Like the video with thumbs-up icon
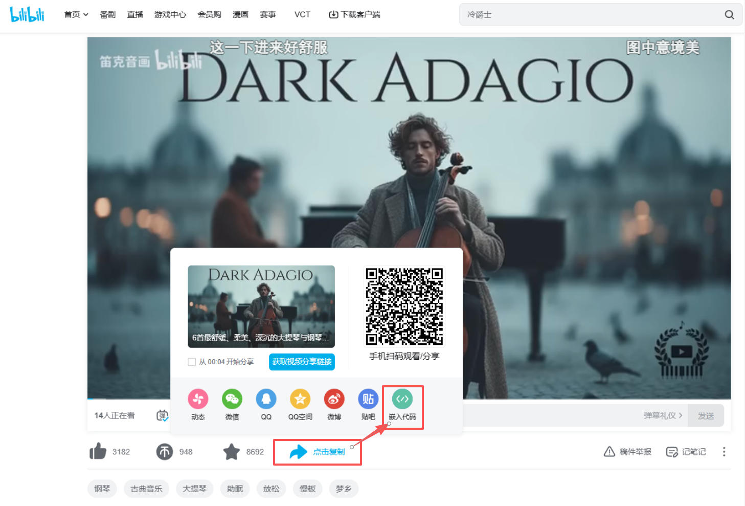Image resolution: width=745 pixels, height=506 pixels. click(x=98, y=451)
